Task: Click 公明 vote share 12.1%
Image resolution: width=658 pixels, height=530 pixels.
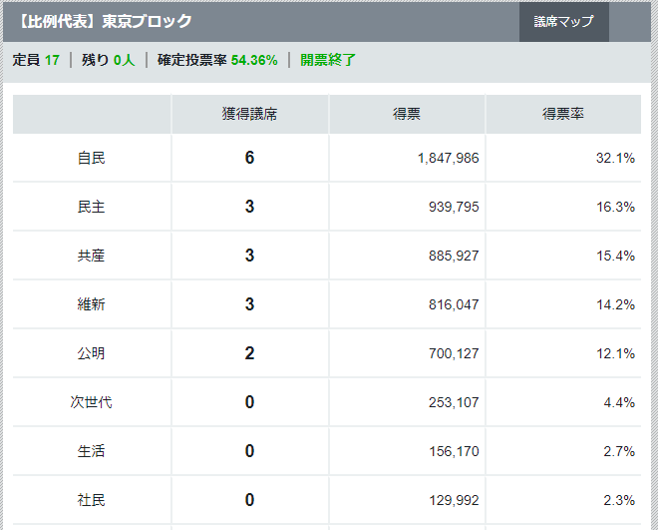Action: 615,353
